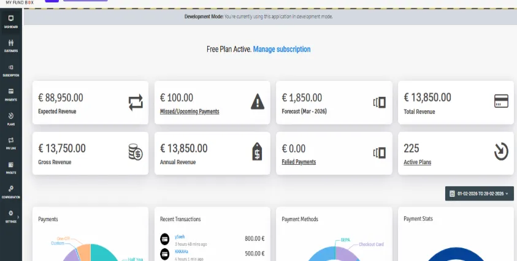Click the 225 active plans count
This screenshot has height=261, width=517.
[411, 148]
